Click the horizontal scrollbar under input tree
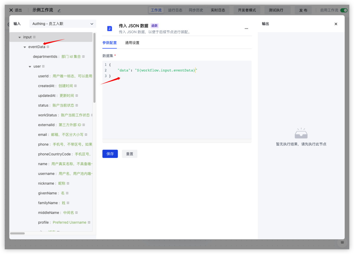The width and height of the screenshot is (354, 254). [x=17, y=233]
